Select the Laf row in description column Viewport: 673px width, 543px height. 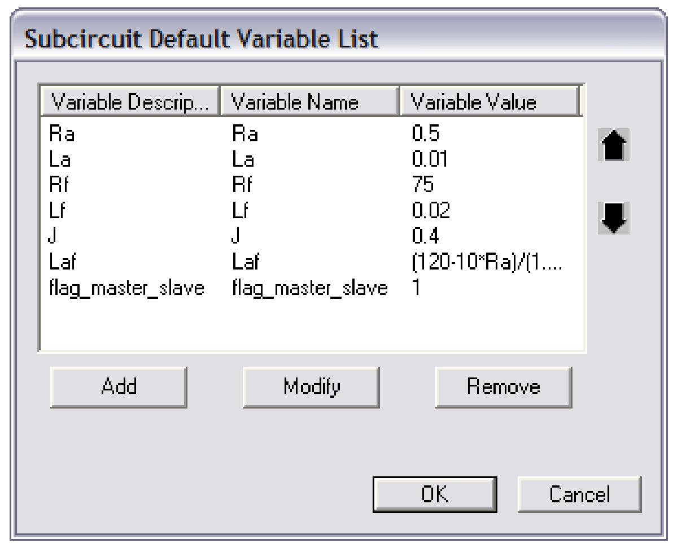62,261
